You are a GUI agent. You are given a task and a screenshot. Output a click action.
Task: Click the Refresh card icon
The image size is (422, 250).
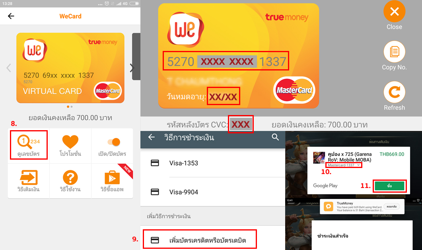[394, 92]
